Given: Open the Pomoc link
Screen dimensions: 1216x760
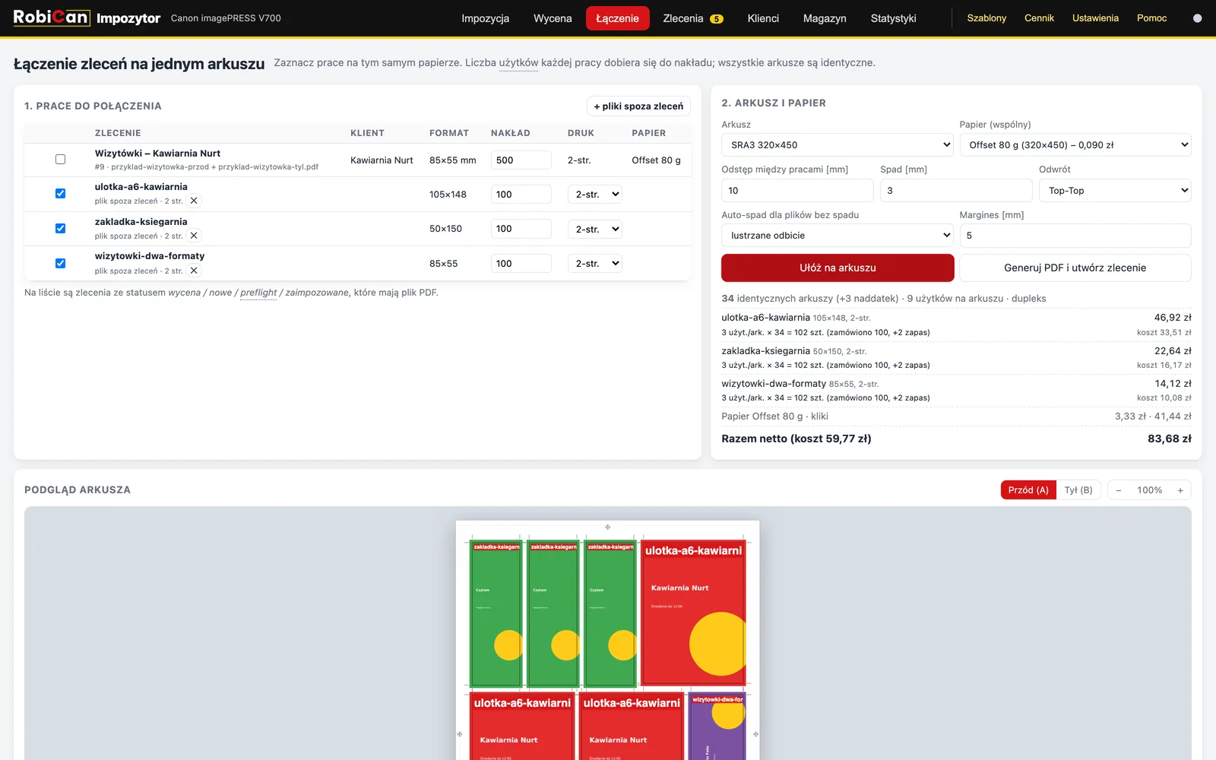Looking at the screenshot, I should (x=1151, y=18).
